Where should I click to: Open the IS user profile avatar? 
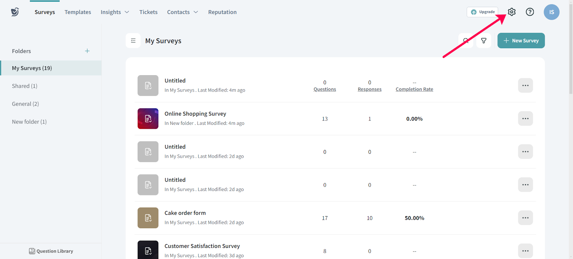551,12
